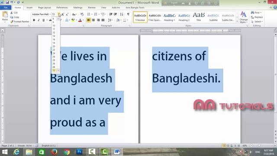Enable Center alignment
The height and width of the screenshot is (156, 277).
pyautogui.click(x=93, y=20)
